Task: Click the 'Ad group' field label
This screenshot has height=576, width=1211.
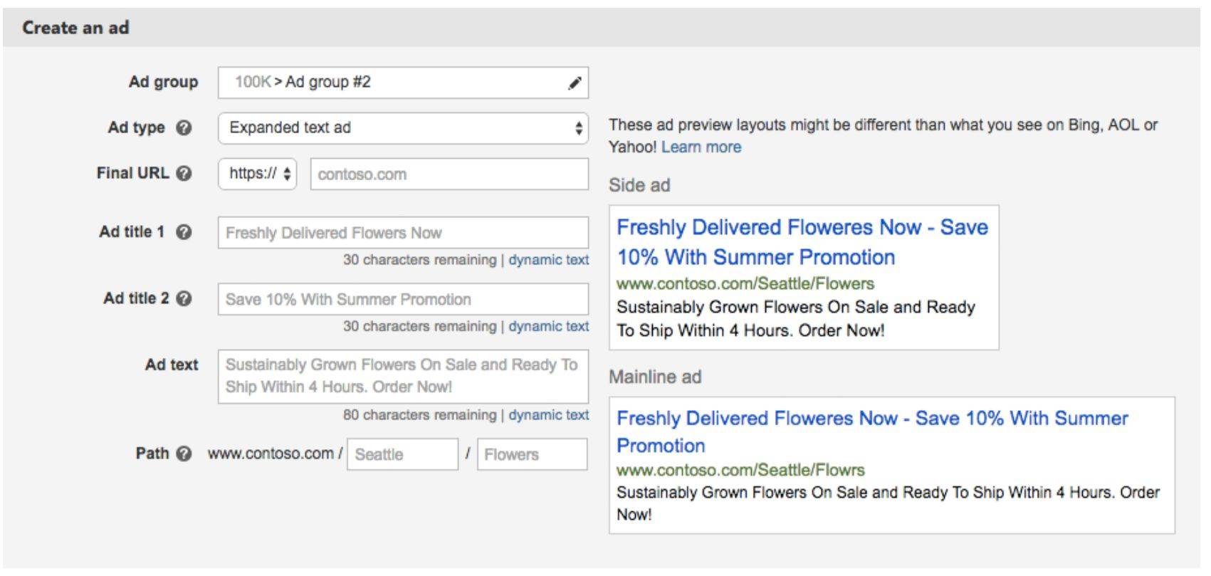Action: click(163, 82)
